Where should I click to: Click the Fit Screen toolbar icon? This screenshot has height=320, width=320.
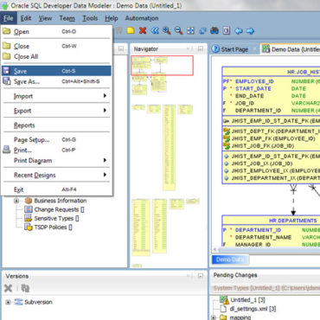(190, 30)
